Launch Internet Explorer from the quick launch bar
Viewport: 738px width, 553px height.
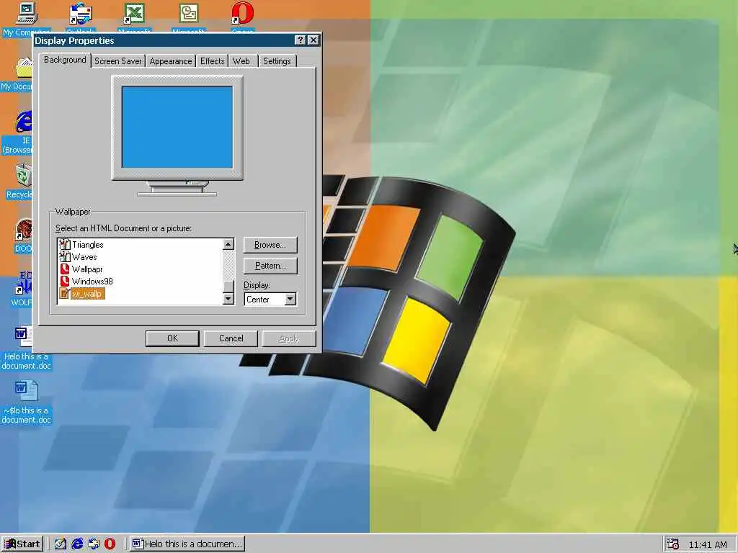[77, 544]
